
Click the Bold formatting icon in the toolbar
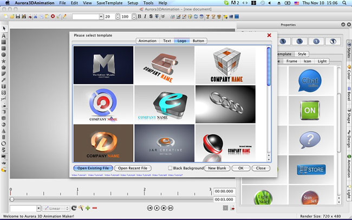[139, 17]
